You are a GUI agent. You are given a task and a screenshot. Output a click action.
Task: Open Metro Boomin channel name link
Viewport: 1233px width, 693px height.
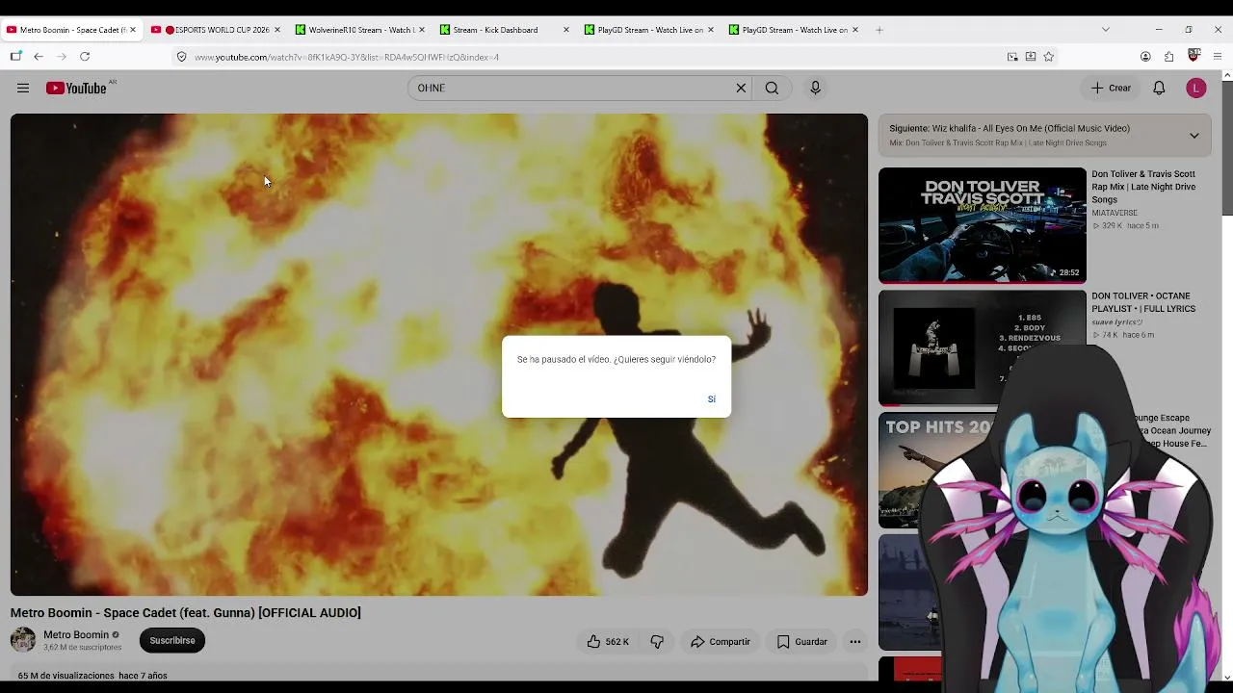coord(76,635)
